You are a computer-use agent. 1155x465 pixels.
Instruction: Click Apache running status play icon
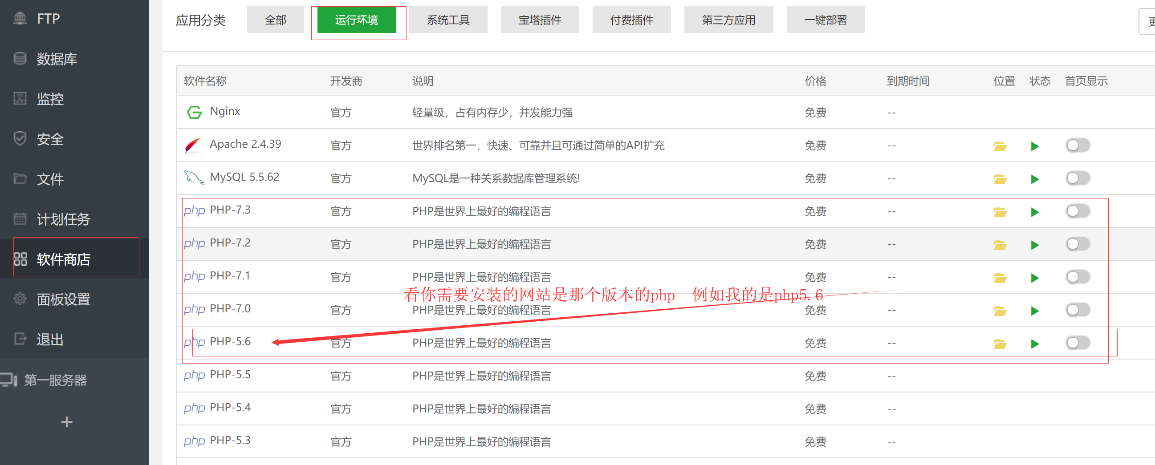tap(1035, 146)
